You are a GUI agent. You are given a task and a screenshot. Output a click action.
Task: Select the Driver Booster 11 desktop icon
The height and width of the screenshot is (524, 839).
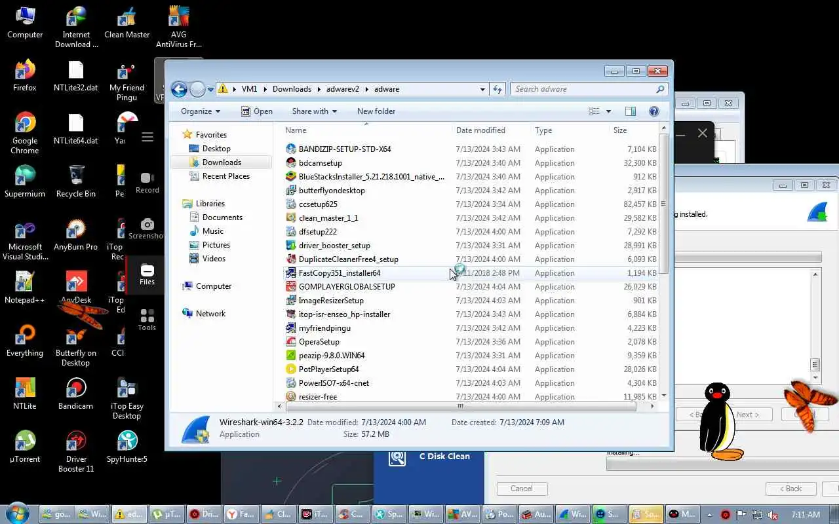[76, 452]
